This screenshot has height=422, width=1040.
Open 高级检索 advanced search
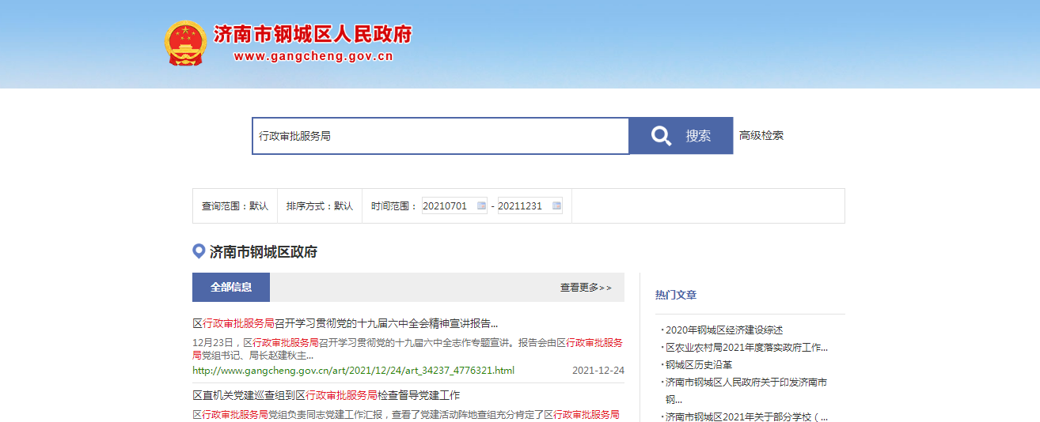pyautogui.click(x=761, y=136)
